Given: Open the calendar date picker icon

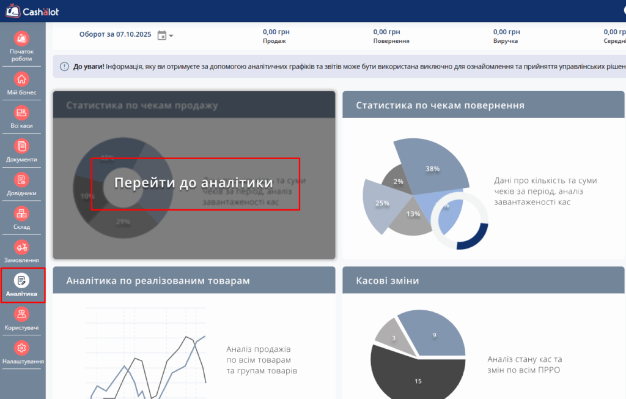Looking at the screenshot, I should (162, 35).
